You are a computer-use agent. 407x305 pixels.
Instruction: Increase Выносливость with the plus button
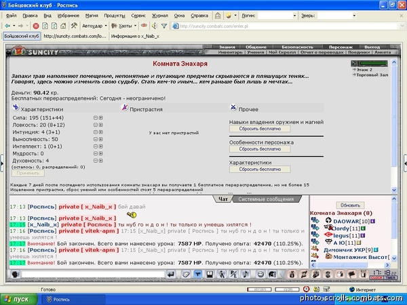coord(100,139)
